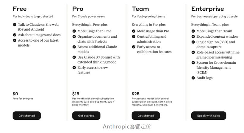Screen dimensions: 244x133
Task: Click checkmark icon beside Ask about images and docs
Action: click(15, 35)
